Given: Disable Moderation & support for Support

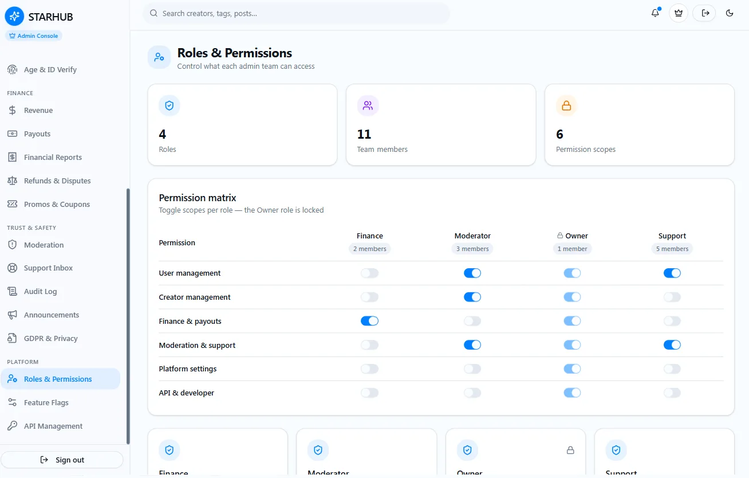Looking at the screenshot, I should tap(672, 345).
